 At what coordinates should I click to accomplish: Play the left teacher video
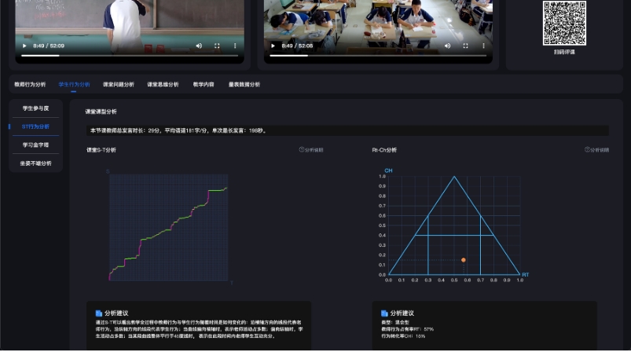click(x=24, y=46)
